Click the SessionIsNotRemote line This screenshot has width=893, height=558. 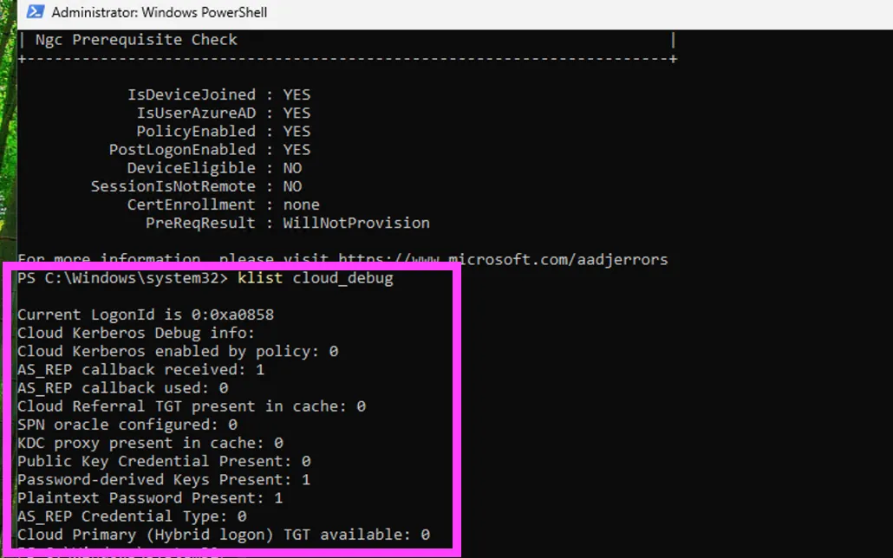(196, 186)
